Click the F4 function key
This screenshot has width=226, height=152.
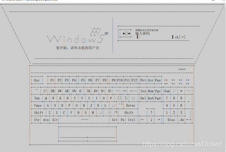pyautogui.click(x=74, y=80)
